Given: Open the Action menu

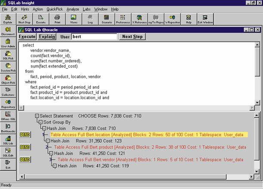Looking at the screenshot, I should 38,9.
